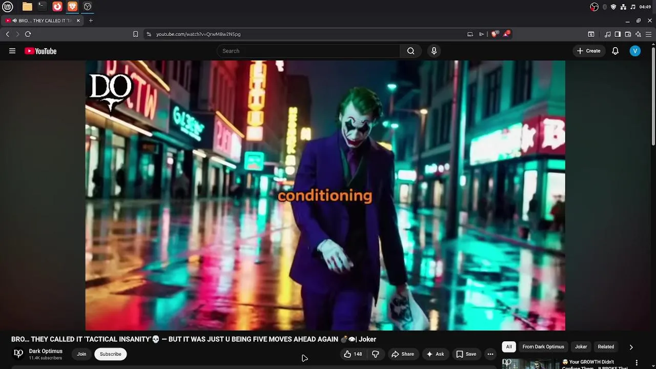656x369 pixels.
Task: Open the Brave Wallet toolbar icon
Action: click(628, 34)
